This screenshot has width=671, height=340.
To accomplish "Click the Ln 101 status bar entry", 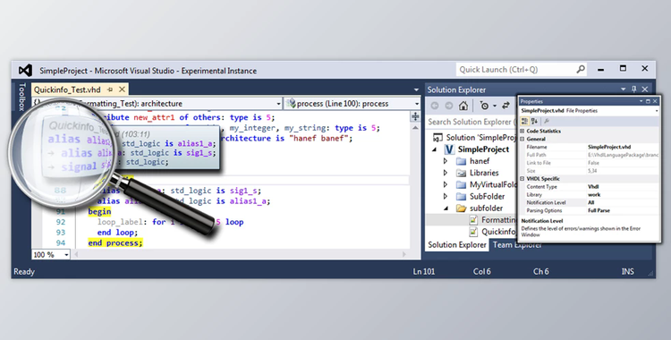I will click(424, 271).
